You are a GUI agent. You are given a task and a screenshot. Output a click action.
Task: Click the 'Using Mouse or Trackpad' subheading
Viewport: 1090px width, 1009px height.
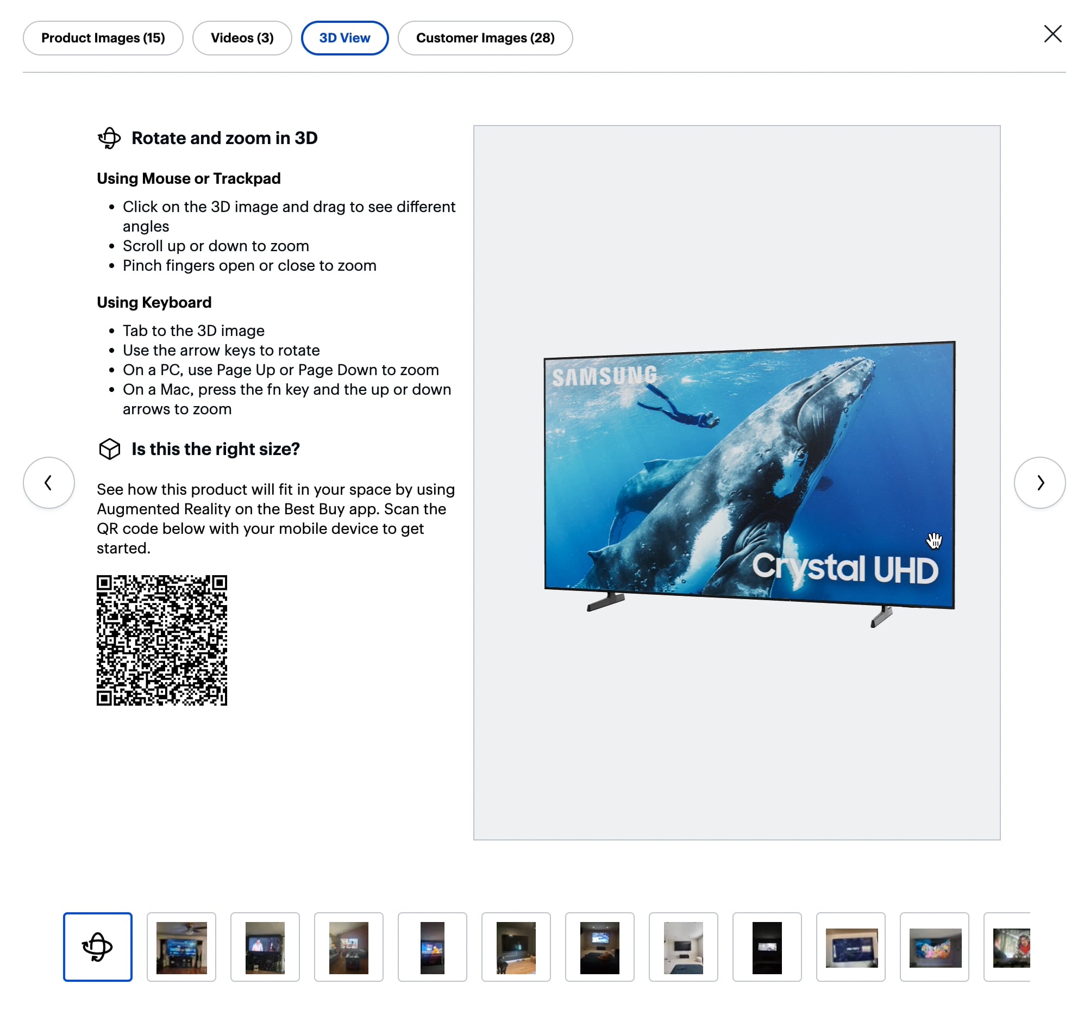tap(189, 178)
